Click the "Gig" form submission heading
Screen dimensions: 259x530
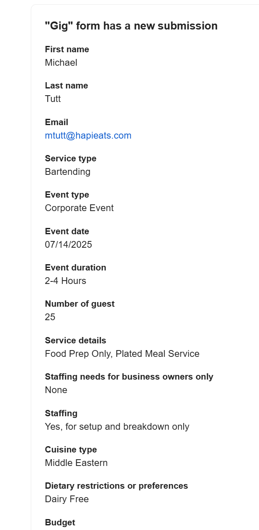point(131,26)
